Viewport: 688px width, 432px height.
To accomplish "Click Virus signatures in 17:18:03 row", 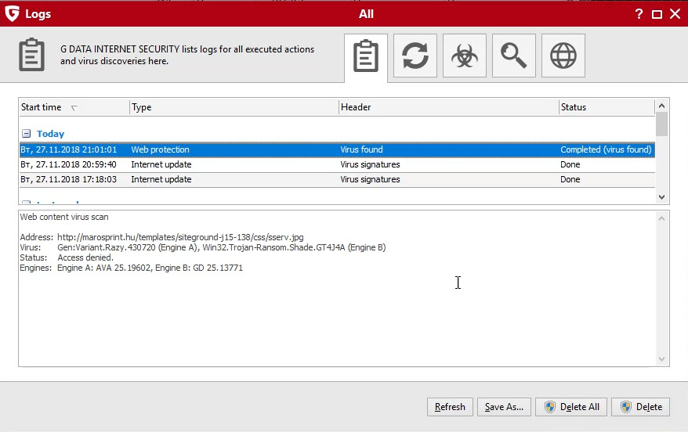I will click(370, 180).
